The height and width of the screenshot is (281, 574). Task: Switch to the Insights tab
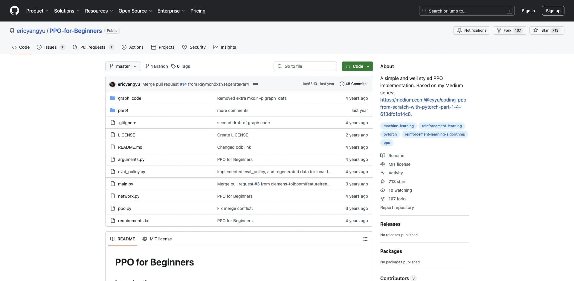point(225,47)
